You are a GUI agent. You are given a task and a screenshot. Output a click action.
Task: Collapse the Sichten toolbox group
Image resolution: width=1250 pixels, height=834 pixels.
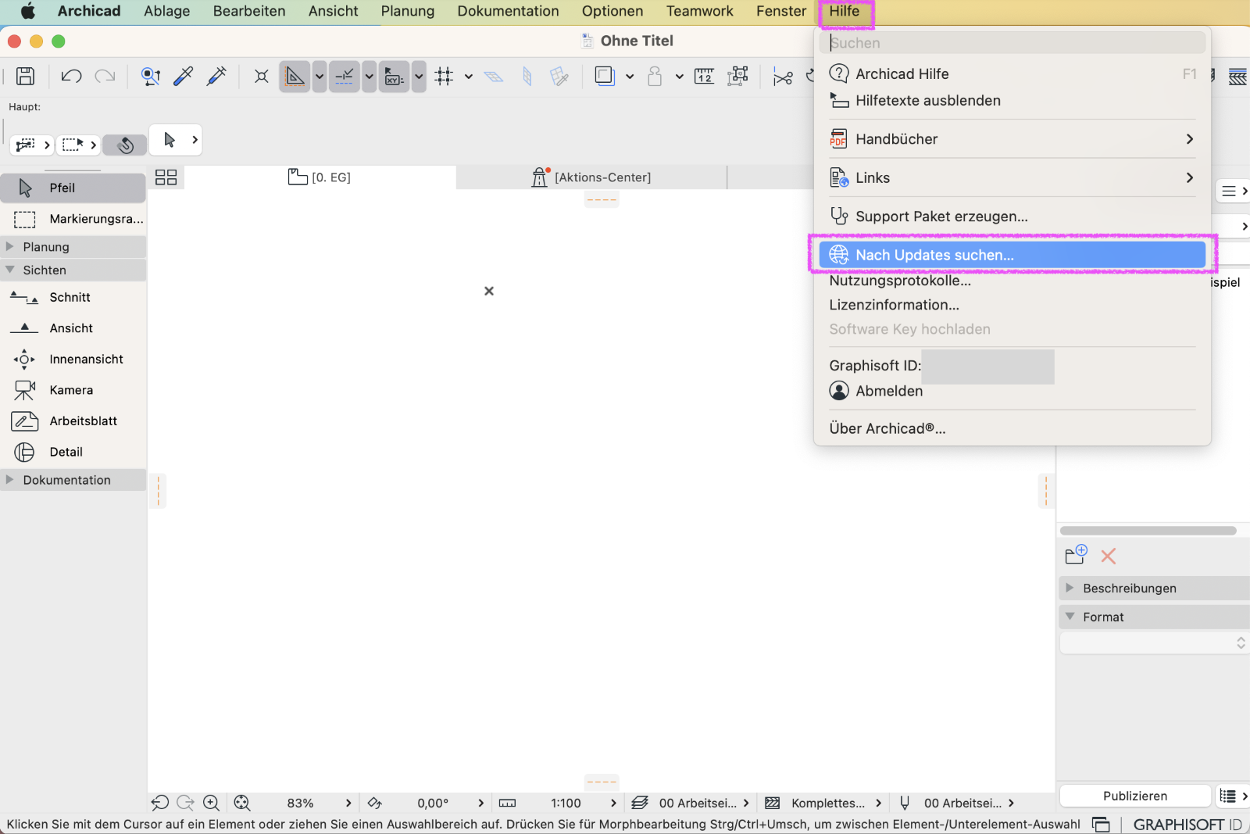click(x=73, y=270)
